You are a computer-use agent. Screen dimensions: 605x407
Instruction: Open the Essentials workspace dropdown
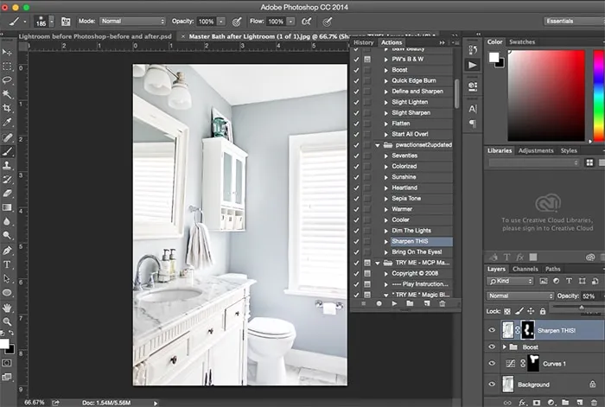coord(575,22)
